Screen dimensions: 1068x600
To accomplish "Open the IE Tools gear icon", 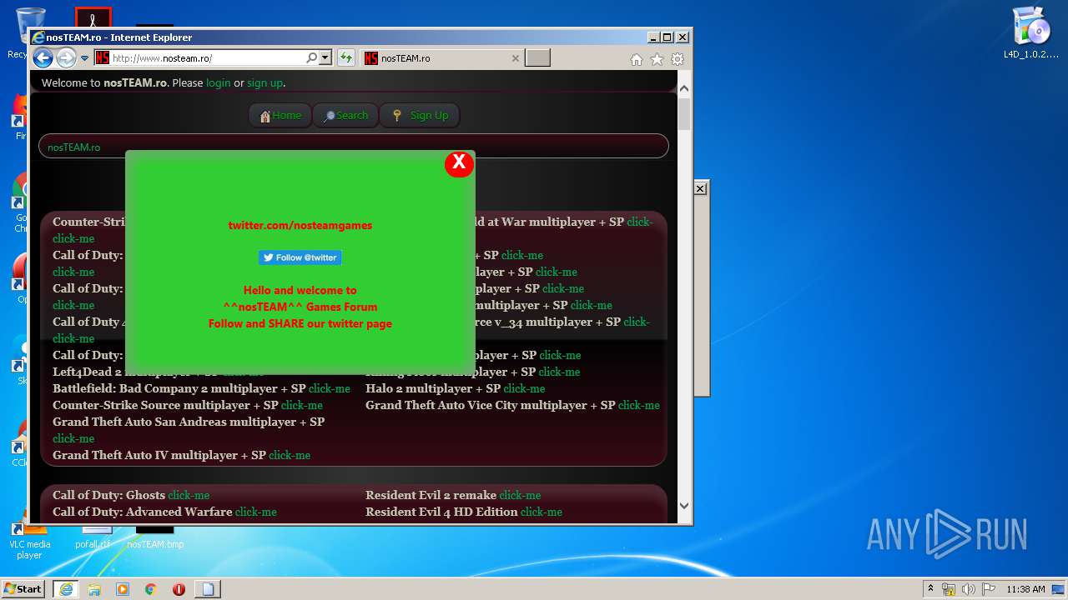I will coord(678,59).
